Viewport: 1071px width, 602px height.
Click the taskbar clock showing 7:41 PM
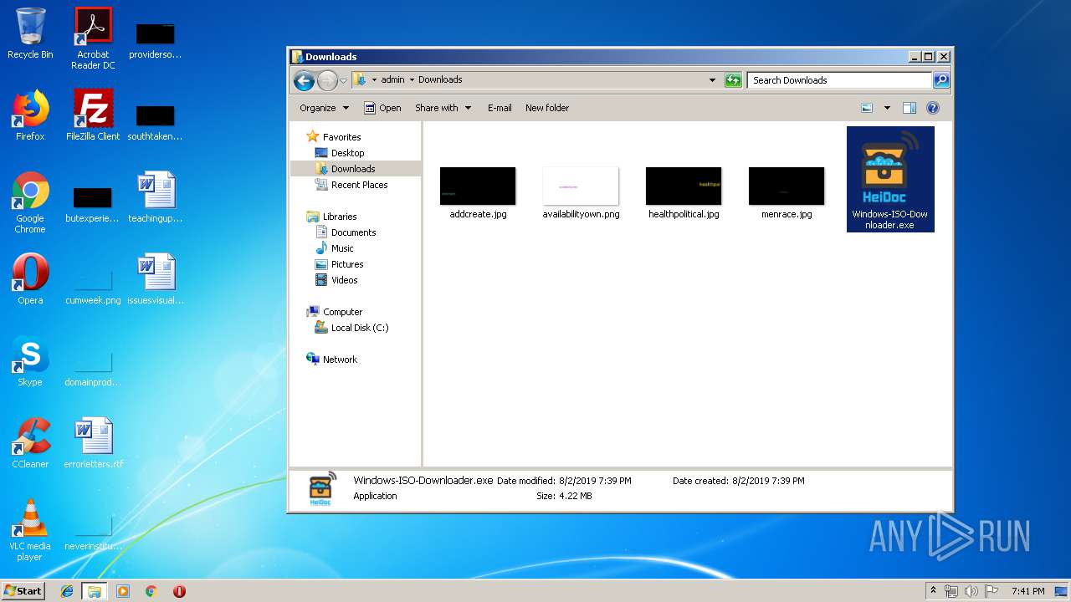[x=1027, y=591]
